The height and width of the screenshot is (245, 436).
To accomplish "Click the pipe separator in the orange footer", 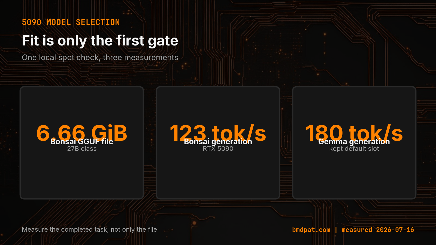I will 336,230.
